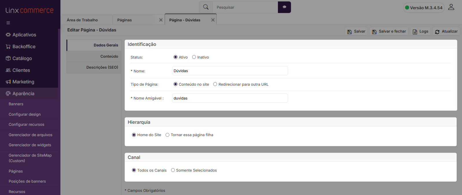Toggle the hamburger menu icon

tap(8, 23)
